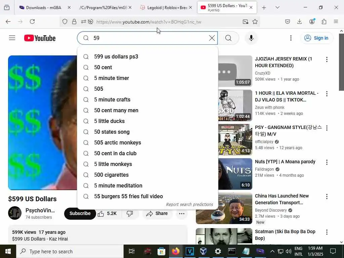The width and height of the screenshot is (344, 258).
Task: Close the Downloads - mGBA tab
Action: (69, 7)
